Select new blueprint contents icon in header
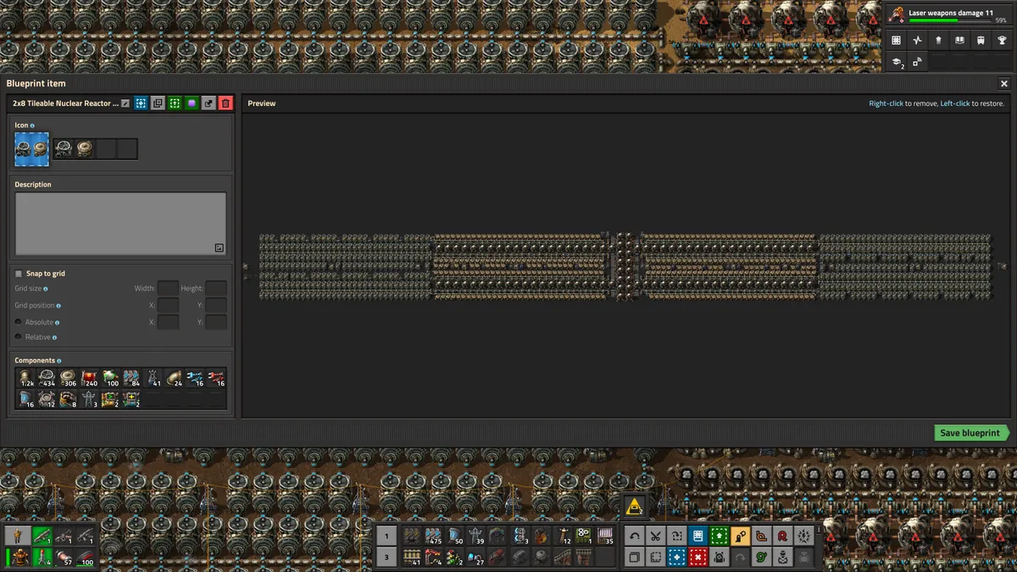This screenshot has height=572, width=1017. 141,103
